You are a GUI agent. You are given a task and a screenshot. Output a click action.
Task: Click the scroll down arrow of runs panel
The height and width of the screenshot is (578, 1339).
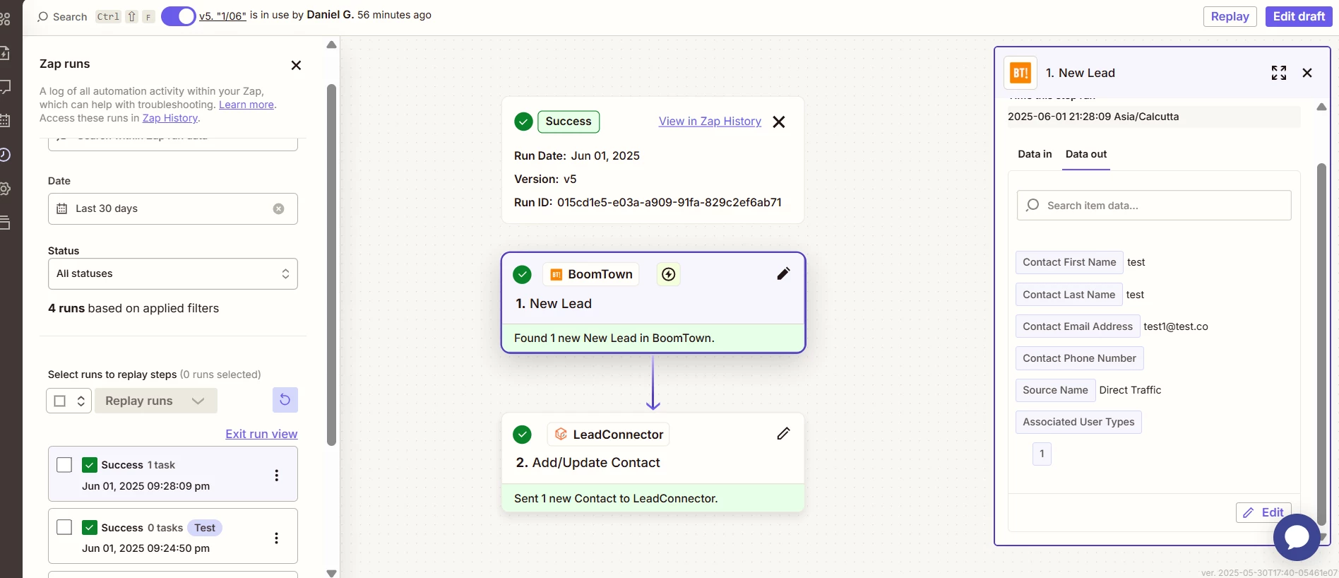pyautogui.click(x=331, y=573)
